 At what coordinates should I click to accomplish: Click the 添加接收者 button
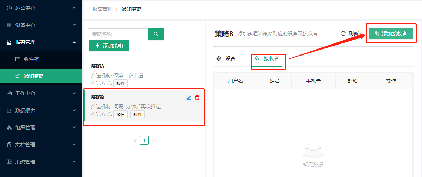(390, 33)
